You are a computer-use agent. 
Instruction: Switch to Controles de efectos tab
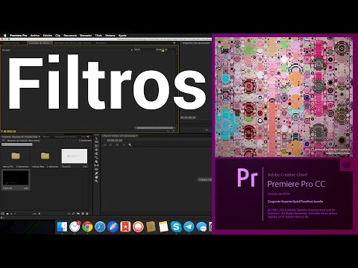click(40, 43)
